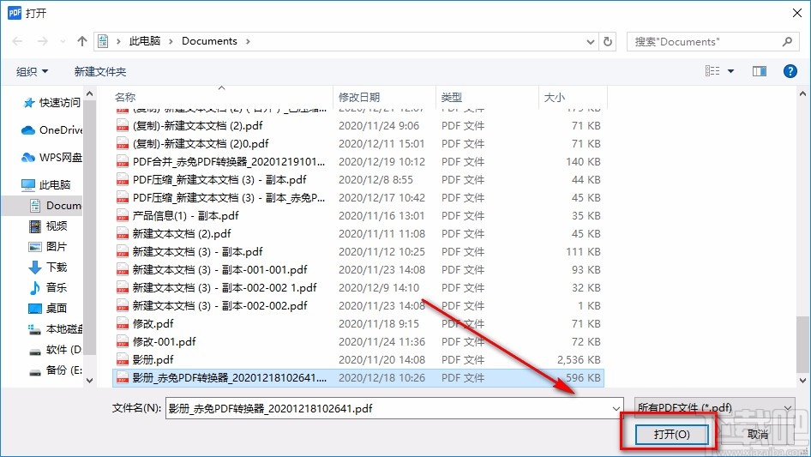The width and height of the screenshot is (811, 457).
Task: Refresh the Documents folder listing
Action: [x=609, y=41]
